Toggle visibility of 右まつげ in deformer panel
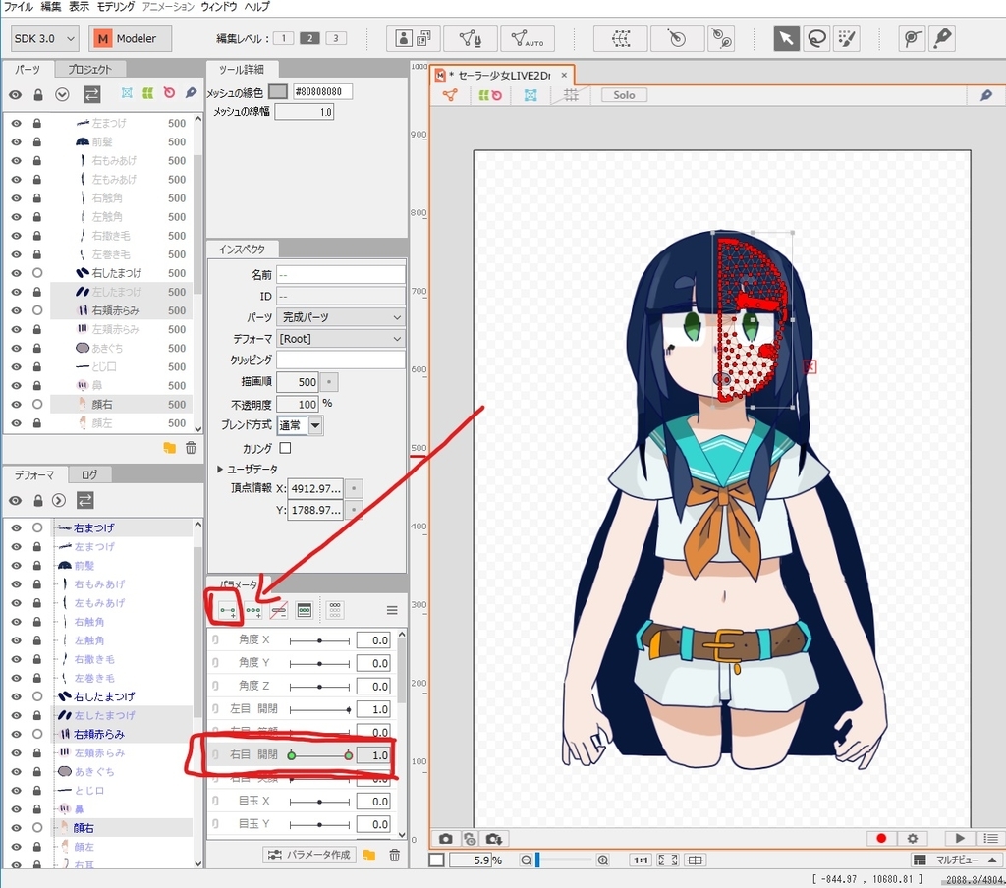 click(16, 527)
